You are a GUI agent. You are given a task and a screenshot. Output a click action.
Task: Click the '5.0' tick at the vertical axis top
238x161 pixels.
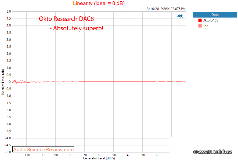[x=9, y=12]
